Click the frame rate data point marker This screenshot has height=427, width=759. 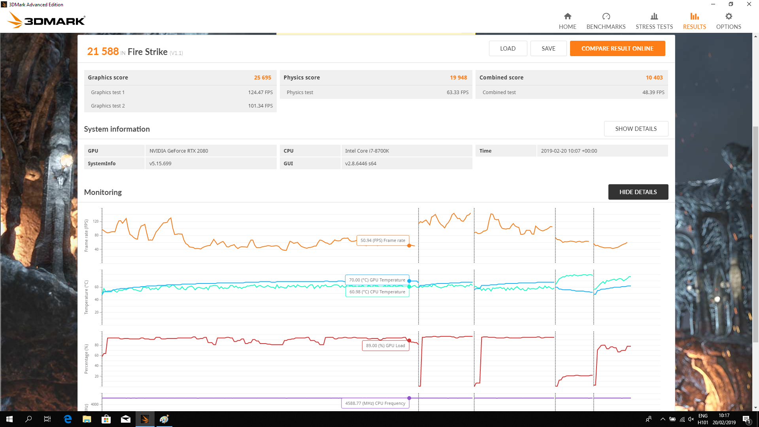click(x=409, y=246)
